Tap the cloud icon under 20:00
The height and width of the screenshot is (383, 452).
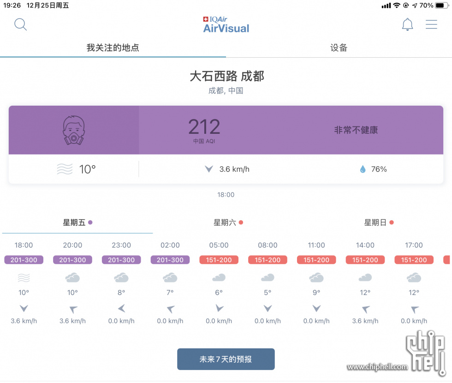tap(72, 277)
